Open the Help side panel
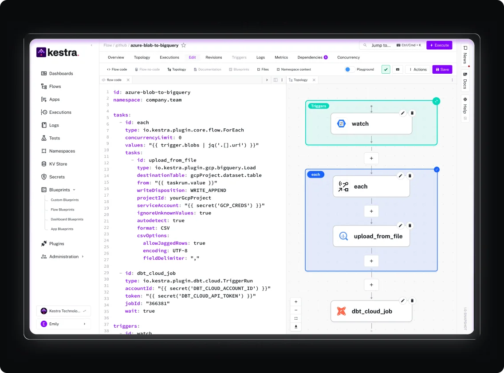The width and height of the screenshot is (504, 373). pos(465,109)
